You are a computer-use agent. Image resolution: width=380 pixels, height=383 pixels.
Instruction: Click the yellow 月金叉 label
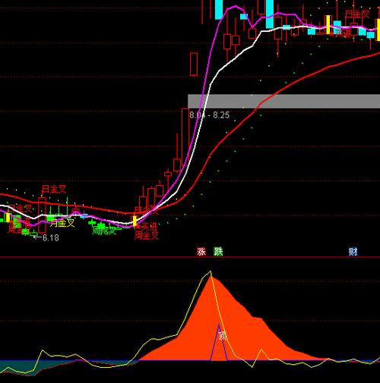pos(62,223)
